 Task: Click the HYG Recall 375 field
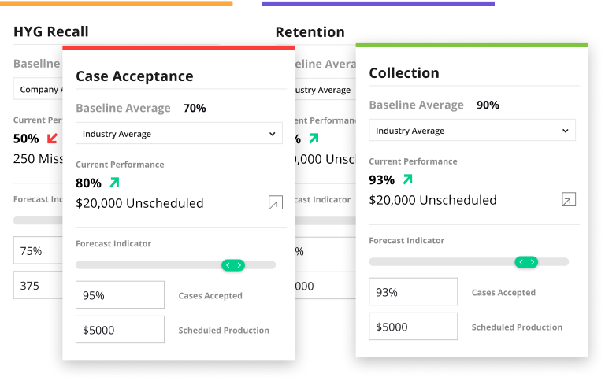[38, 286]
